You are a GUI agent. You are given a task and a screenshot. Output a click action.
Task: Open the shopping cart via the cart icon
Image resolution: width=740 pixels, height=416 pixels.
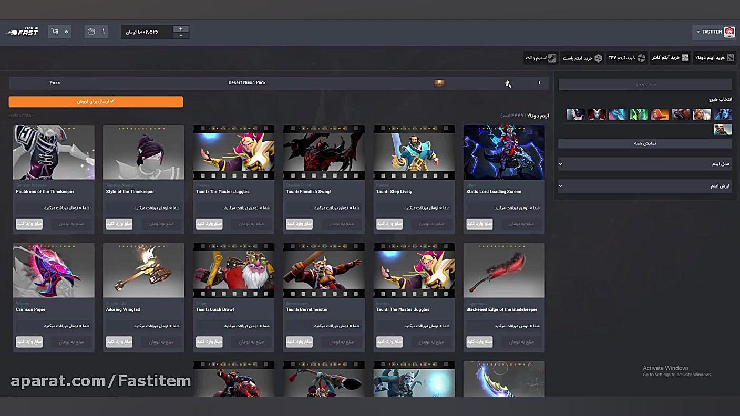(x=55, y=32)
